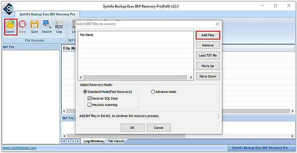Viewport: 297px width, 153px height.
Task: Go to last tab navigation arrow
Action: [78, 141]
